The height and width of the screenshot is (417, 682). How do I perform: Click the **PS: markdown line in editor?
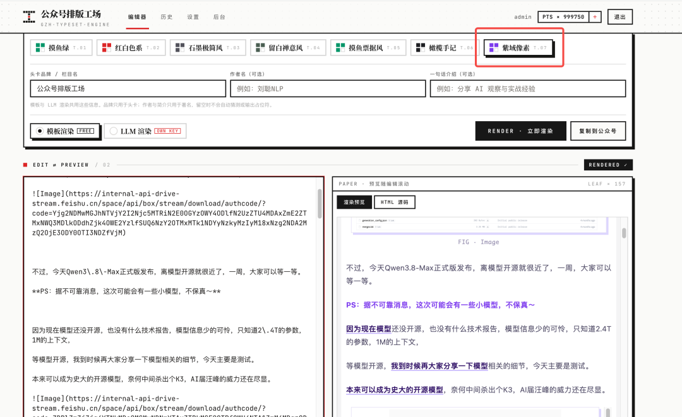pos(126,291)
